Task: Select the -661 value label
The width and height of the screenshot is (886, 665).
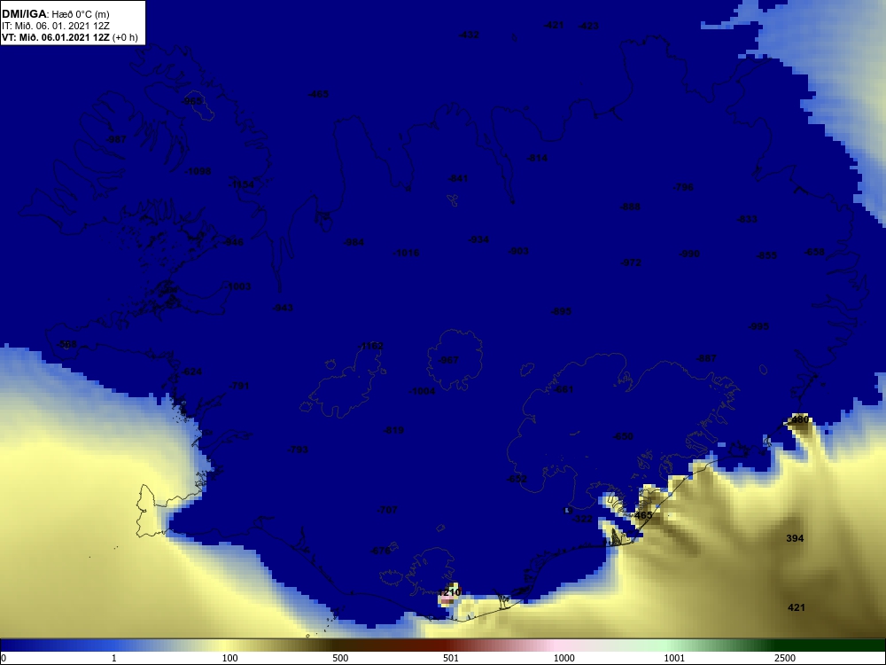Action: [563, 389]
